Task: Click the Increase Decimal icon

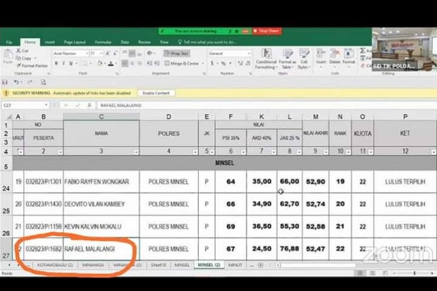Action: pos(240,63)
